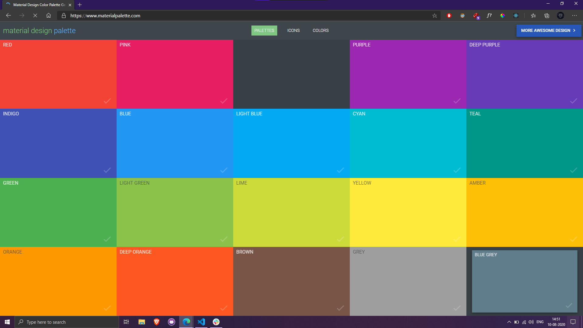Open the color picker extension icon
This screenshot has height=328, width=583.
[x=503, y=15]
